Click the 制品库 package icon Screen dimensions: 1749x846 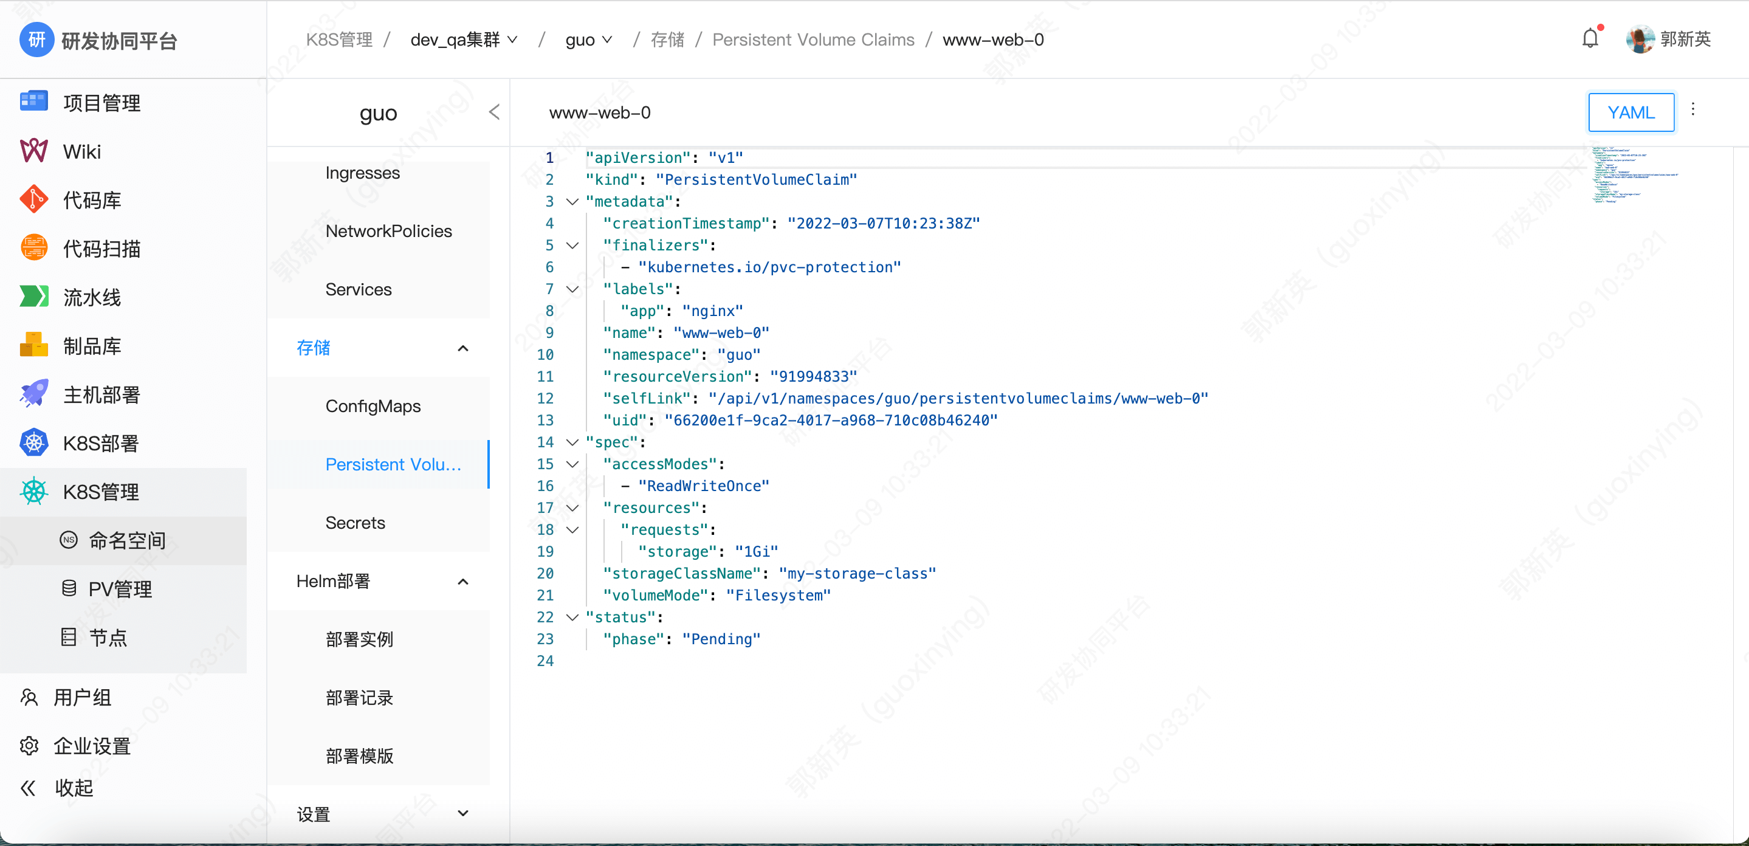tap(33, 346)
